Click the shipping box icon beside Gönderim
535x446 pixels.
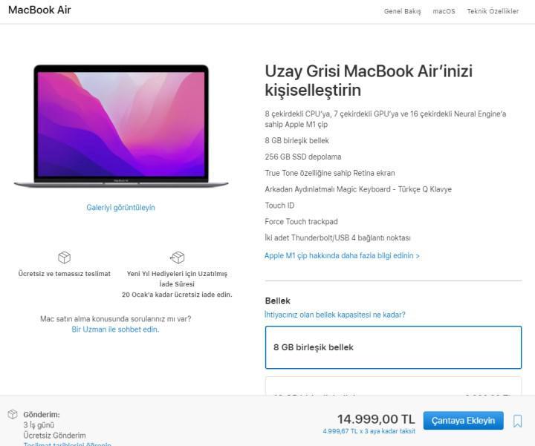click(13, 414)
